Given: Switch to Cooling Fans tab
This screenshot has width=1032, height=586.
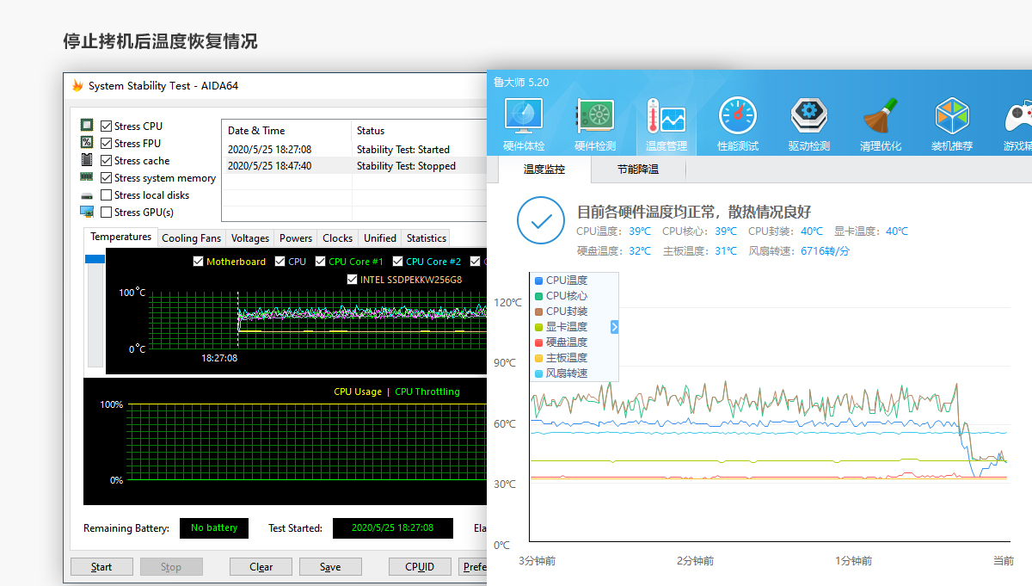Looking at the screenshot, I should 192,238.
